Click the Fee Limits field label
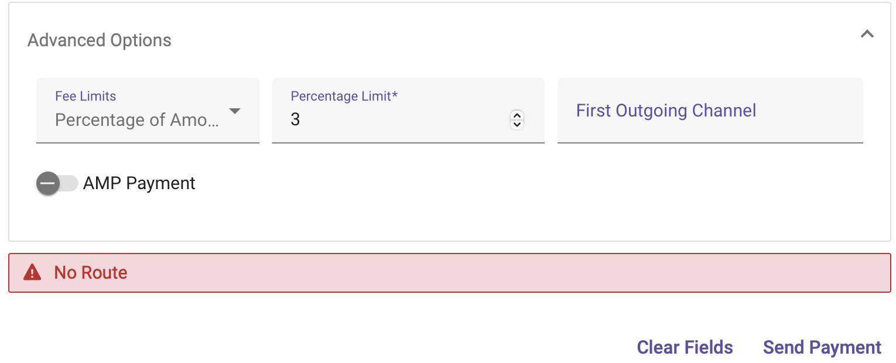 coord(86,96)
